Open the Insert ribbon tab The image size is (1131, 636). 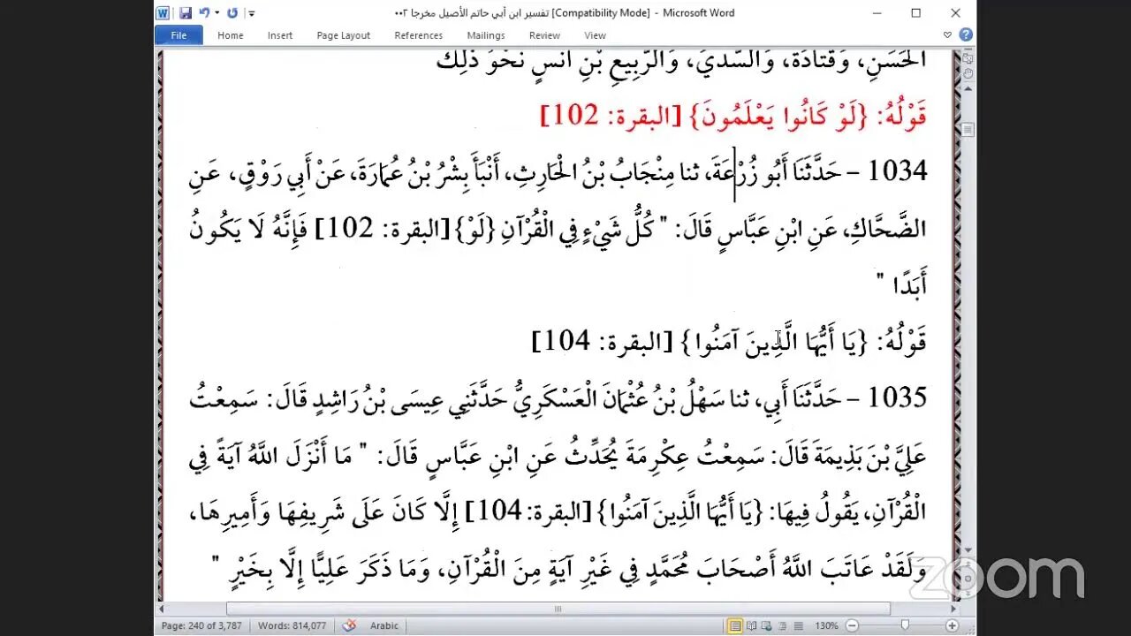[280, 35]
